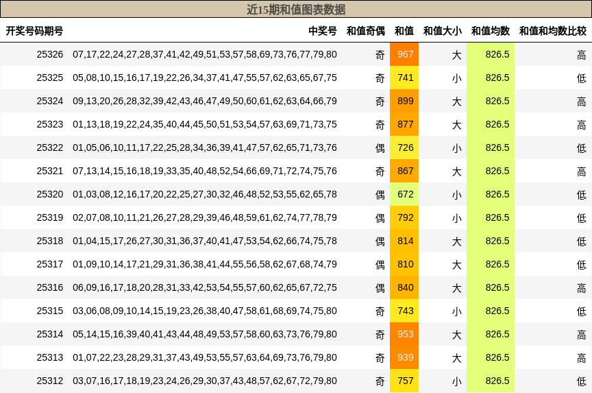Click winning numbers starting 05,08,10,15 for 25325

pos(205,78)
